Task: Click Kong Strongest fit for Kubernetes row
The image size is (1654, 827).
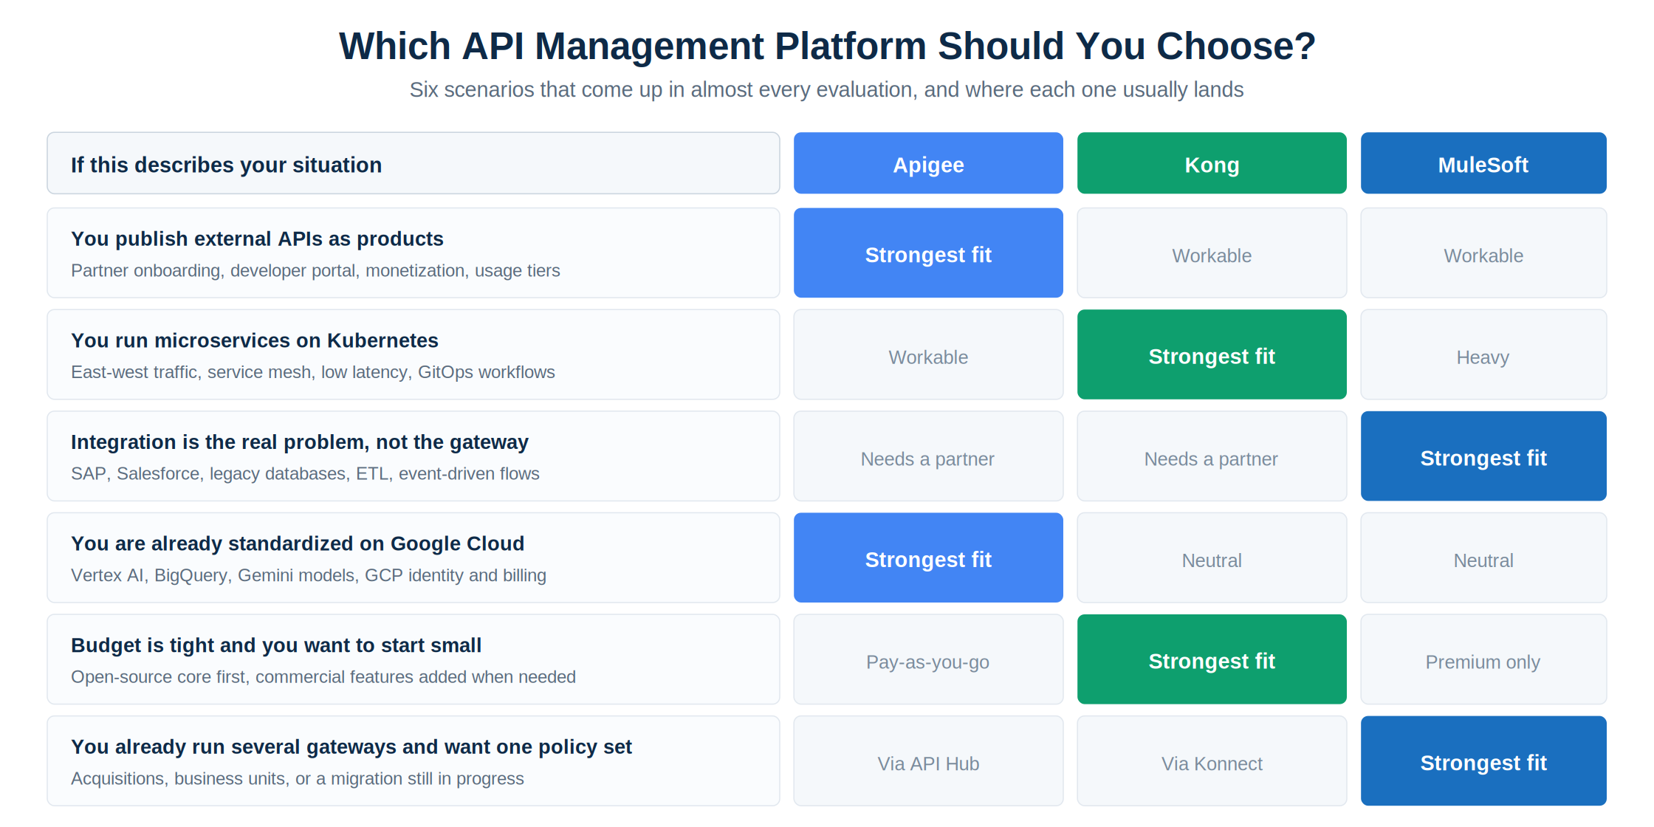Action: tap(1212, 354)
